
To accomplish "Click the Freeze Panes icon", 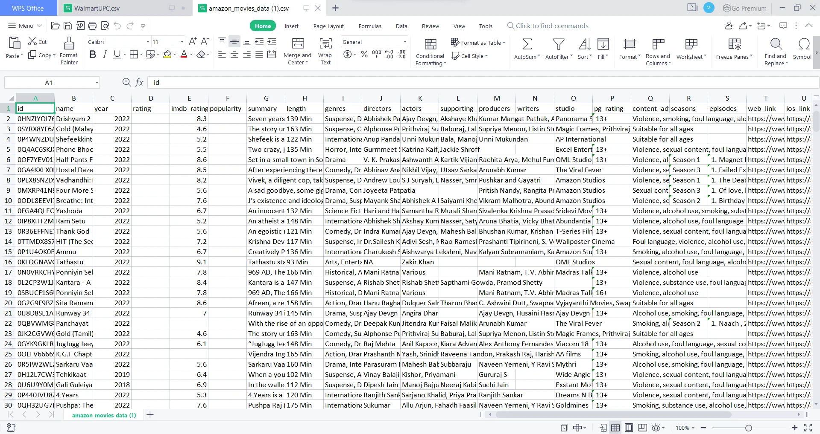I will click(x=735, y=44).
